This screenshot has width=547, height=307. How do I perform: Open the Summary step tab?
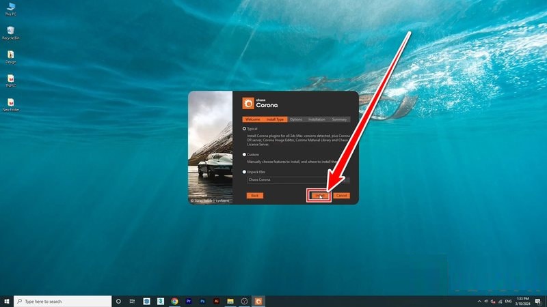[x=339, y=119]
